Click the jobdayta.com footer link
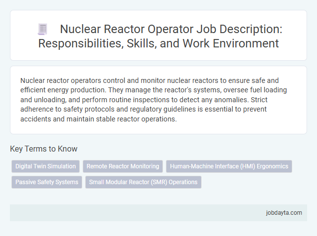Screen dimensions: 317x236 pyautogui.click(x=284, y=213)
